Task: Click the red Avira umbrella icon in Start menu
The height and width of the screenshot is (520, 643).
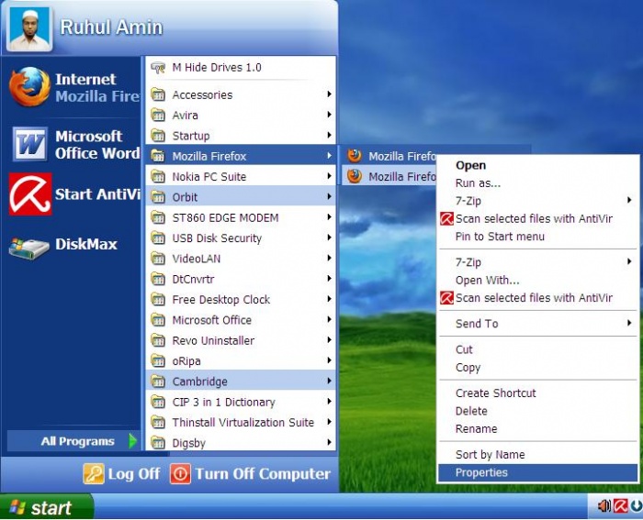Action: (30, 194)
